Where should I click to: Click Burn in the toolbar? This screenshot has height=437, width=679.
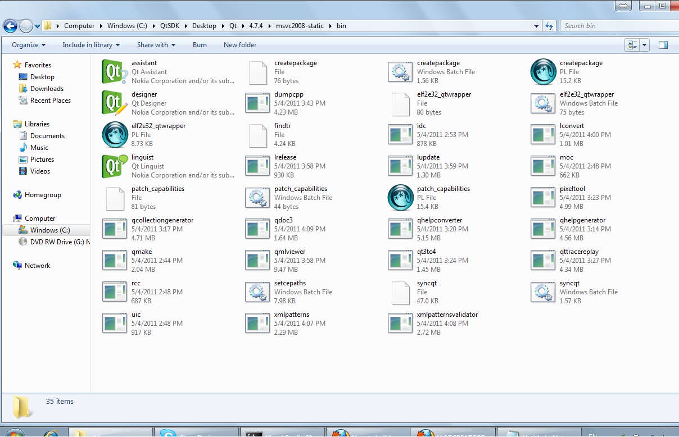tap(200, 45)
